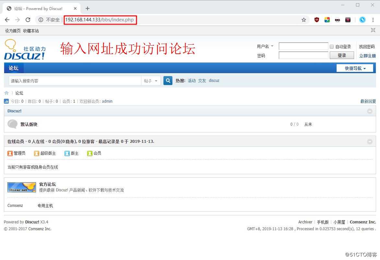Click the Archiver footer link

tap(305, 222)
